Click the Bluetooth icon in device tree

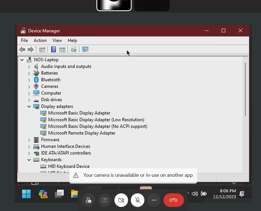pyautogui.click(x=36, y=80)
